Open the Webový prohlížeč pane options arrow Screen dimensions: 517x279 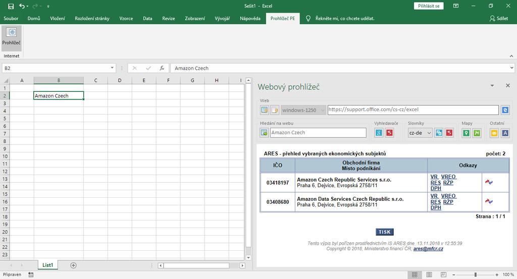coord(492,86)
